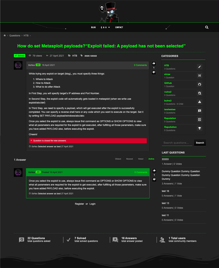Expand the Q & A dropdown menu
219x268 pixels.
pos(105,27)
